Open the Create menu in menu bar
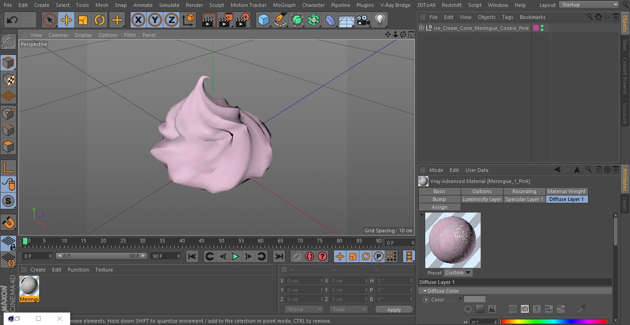The width and height of the screenshot is (630, 325). (42, 5)
